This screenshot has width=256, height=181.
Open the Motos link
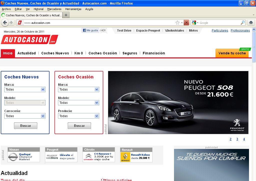[193, 30]
